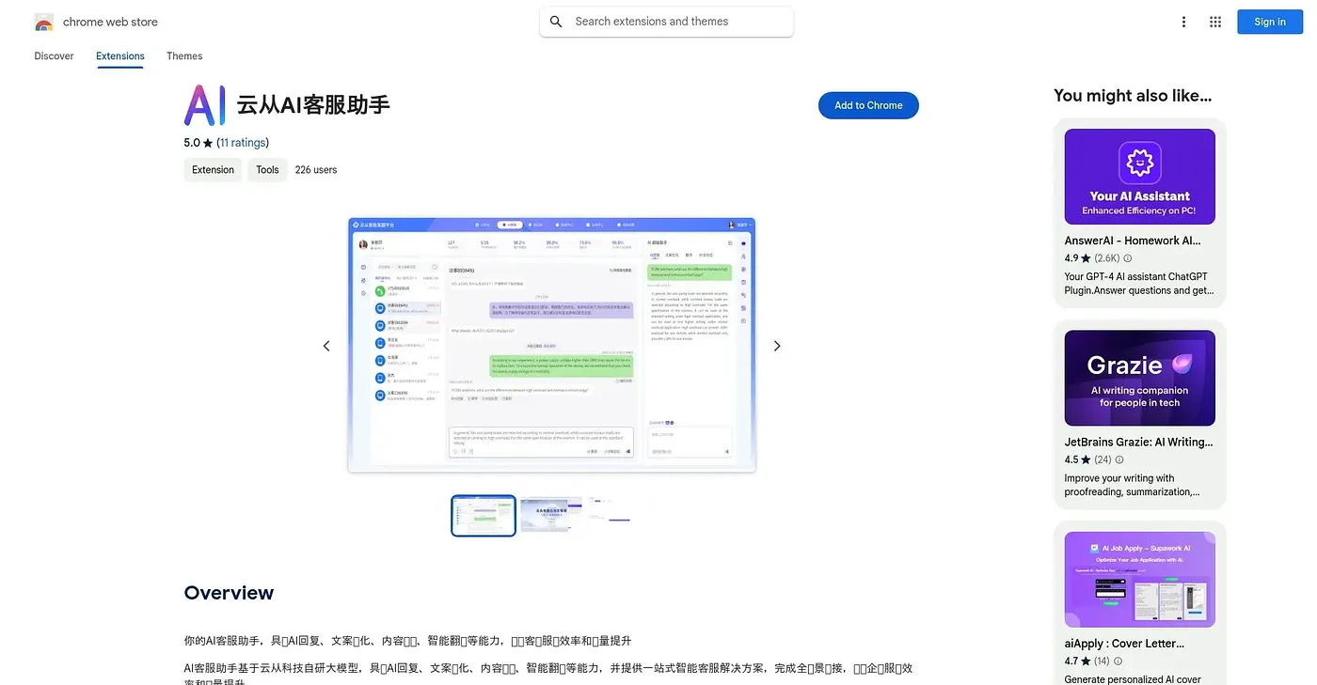The width and height of the screenshot is (1317, 685).
Task: Open the three-dot more options menu
Action: coord(1183,22)
